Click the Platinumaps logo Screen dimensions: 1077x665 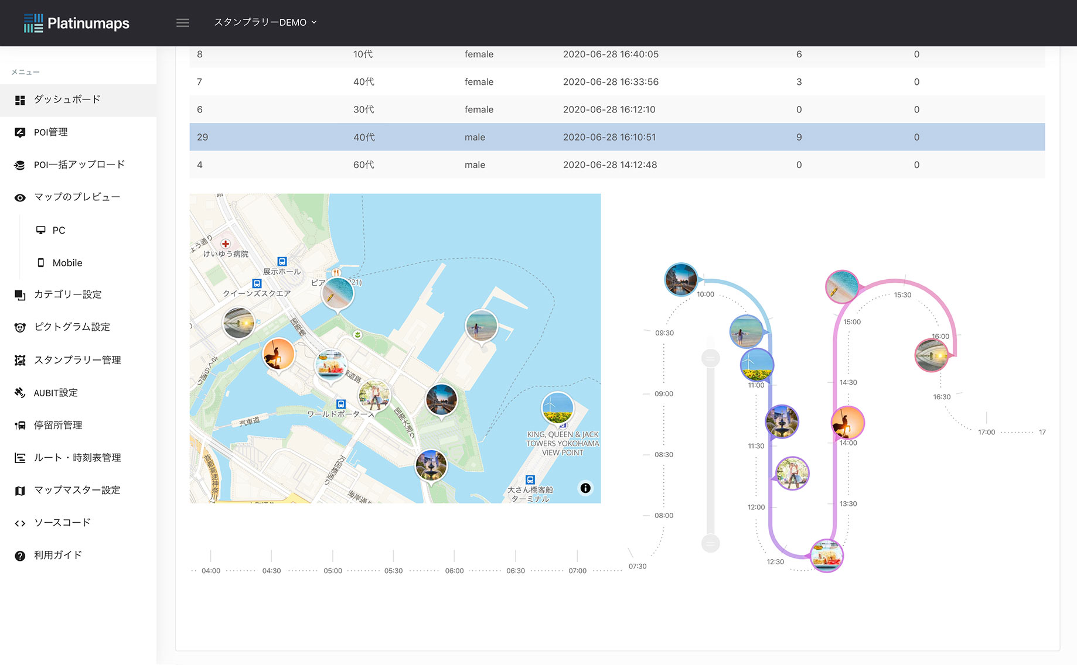pos(77,23)
